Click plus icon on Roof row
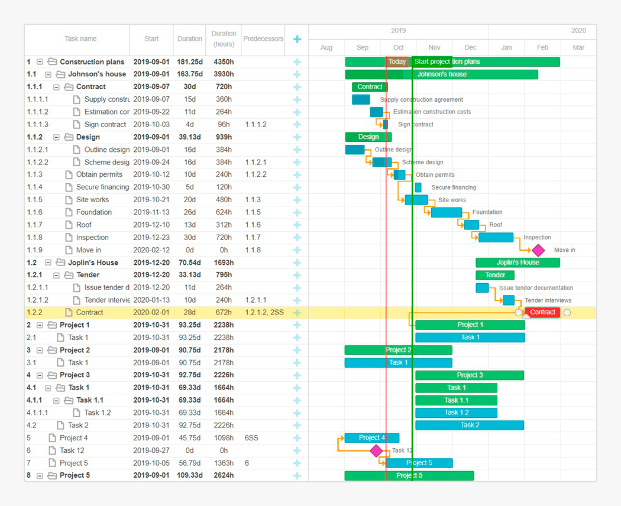Screen dimensions: 621x506 [297, 225]
